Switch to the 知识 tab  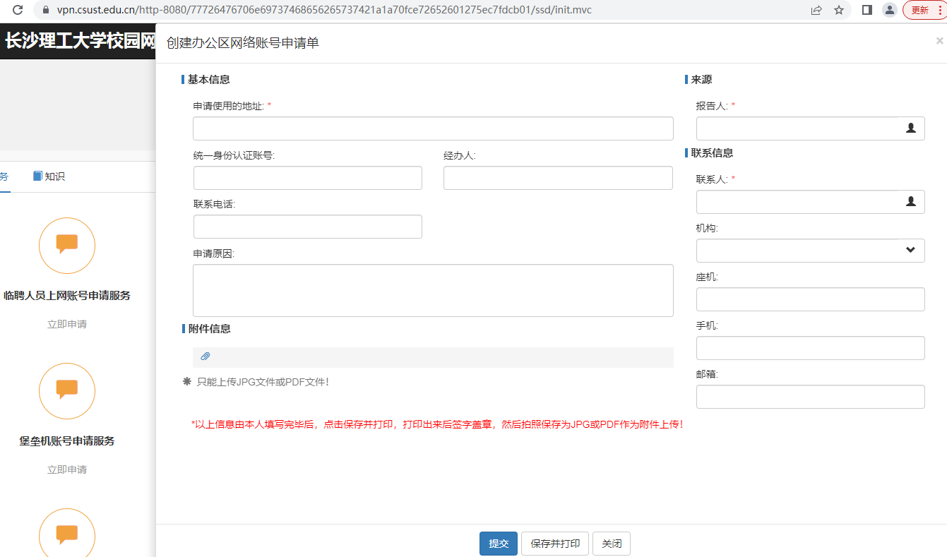tap(49, 176)
